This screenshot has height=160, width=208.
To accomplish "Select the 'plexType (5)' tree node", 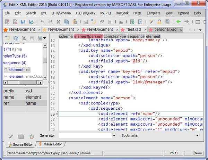I will [15, 56].
